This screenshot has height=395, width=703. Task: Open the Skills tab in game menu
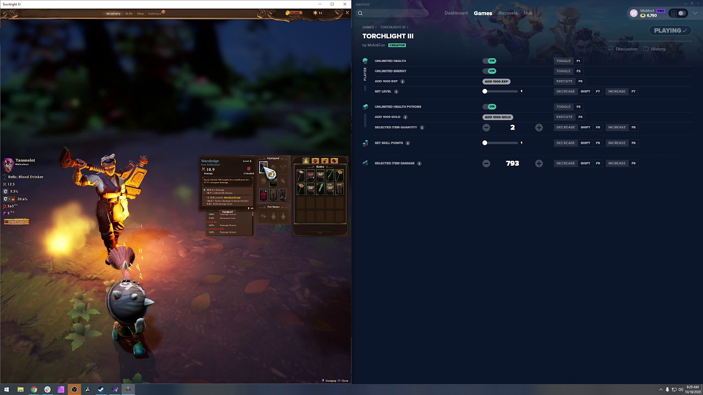coord(129,13)
